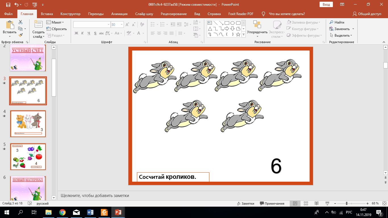
Task: Click the Cut scissors icon
Action: pyautogui.click(x=20, y=22)
